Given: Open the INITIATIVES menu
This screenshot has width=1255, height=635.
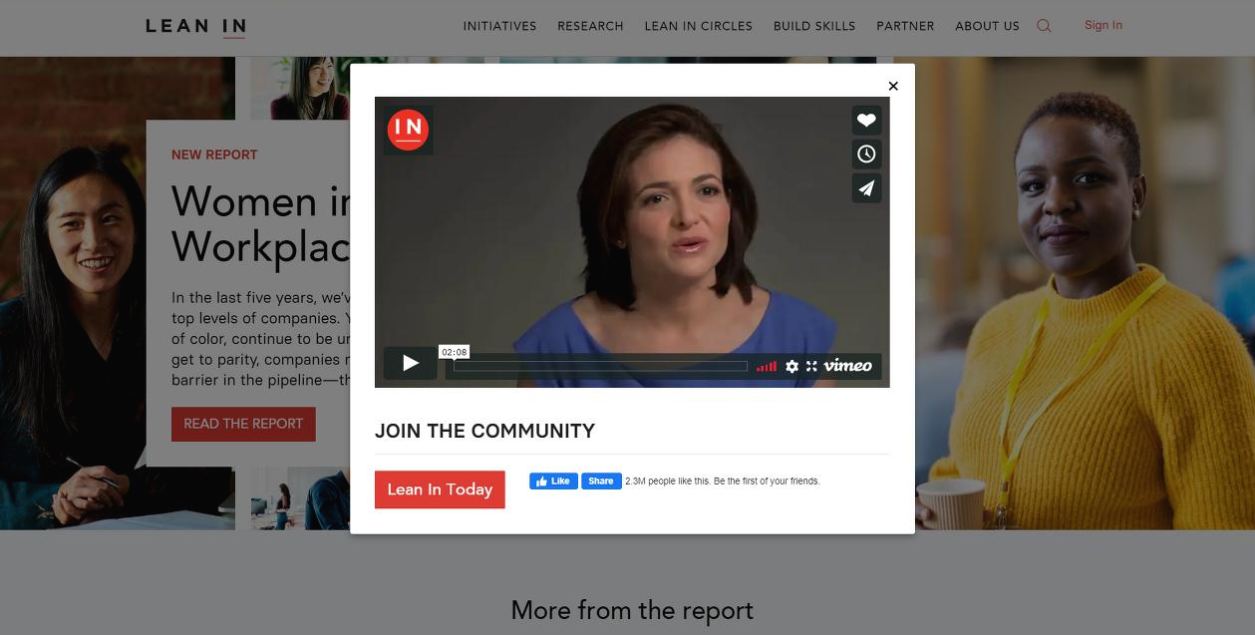Looking at the screenshot, I should pos(499,26).
